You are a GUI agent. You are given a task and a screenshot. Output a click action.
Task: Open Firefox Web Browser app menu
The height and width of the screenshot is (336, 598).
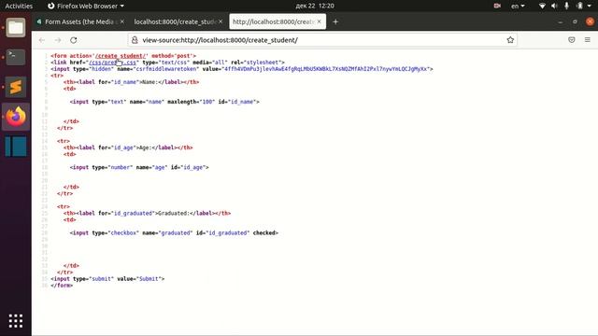(86, 6)
